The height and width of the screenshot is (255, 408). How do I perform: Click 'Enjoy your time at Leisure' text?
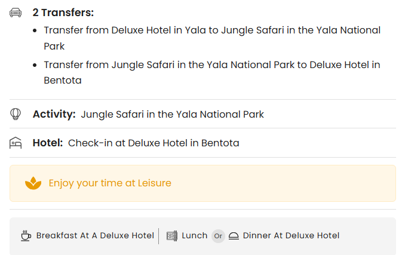point(110,183)
